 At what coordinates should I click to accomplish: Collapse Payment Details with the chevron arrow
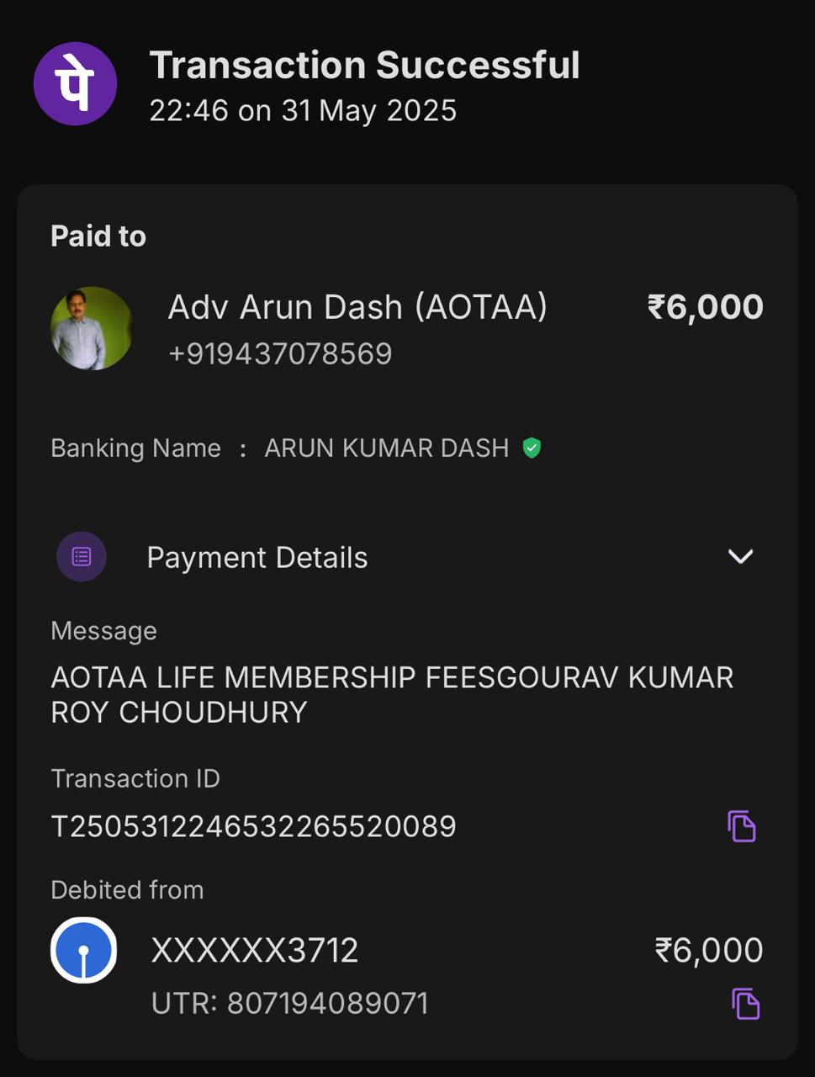pos(740,556)
